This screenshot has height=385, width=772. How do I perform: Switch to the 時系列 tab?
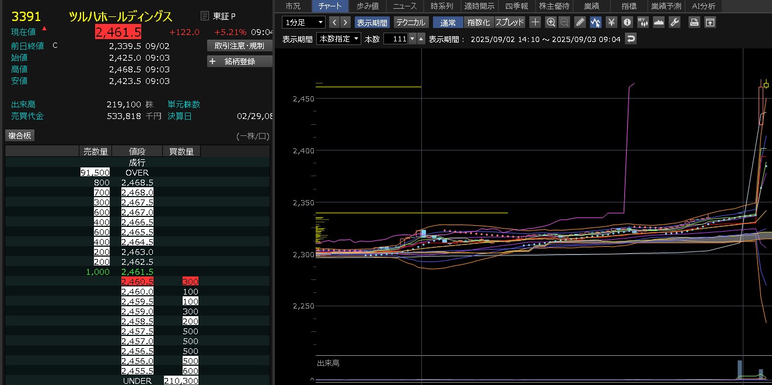(x=442, y=6)
